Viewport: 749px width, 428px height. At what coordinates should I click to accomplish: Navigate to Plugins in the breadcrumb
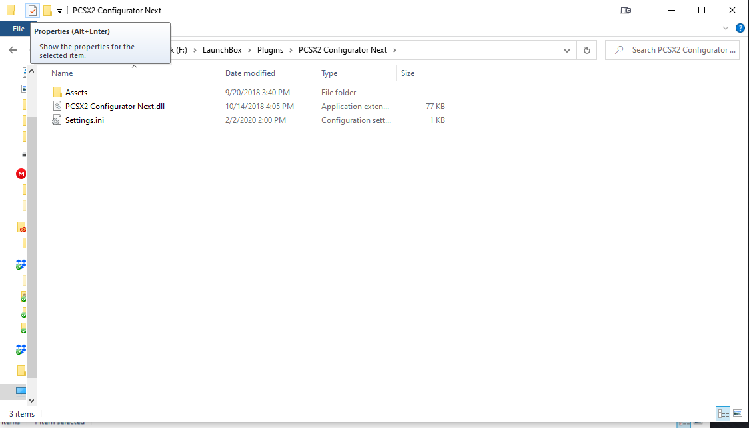pyautogui.click(x=270, y=50)
